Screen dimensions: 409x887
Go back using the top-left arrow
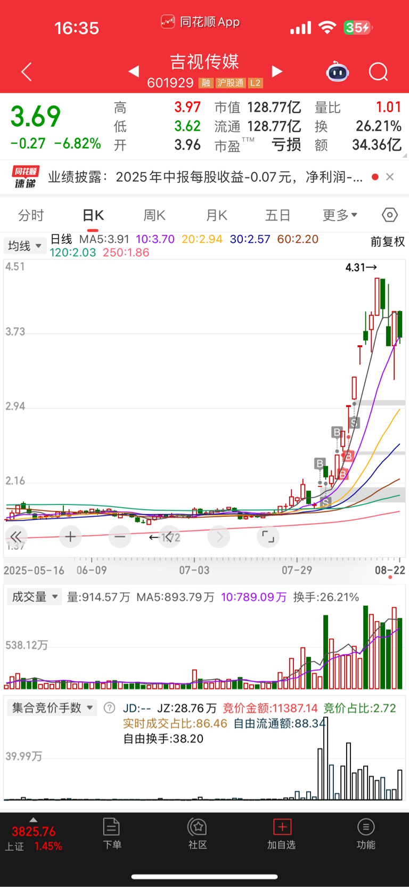[27, 71]
